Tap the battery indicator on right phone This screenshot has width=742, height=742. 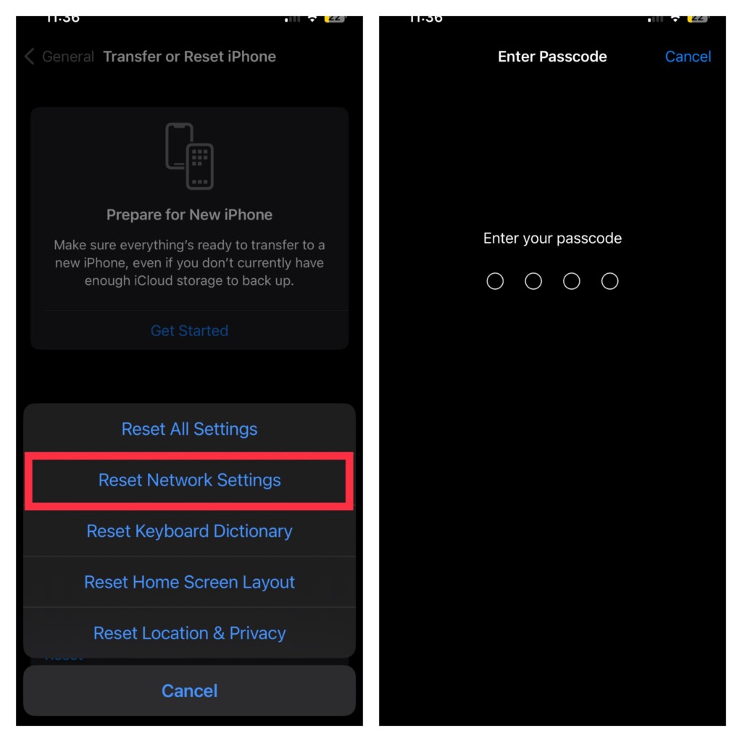tap(698, 19)
